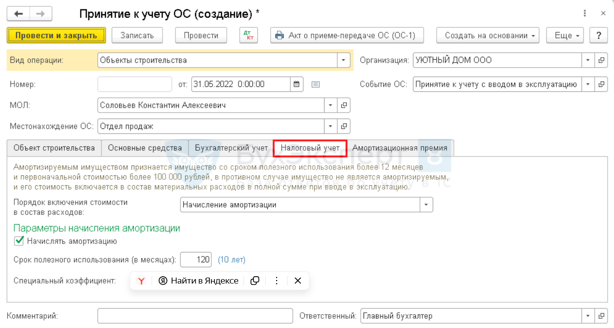Click Найти в Яндексе link
This screenshot has height=328, width=614.
(x=199, y=281)
